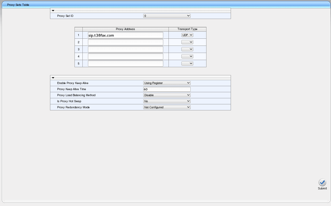Click the Proxy Redundancy Mode label

73,107
